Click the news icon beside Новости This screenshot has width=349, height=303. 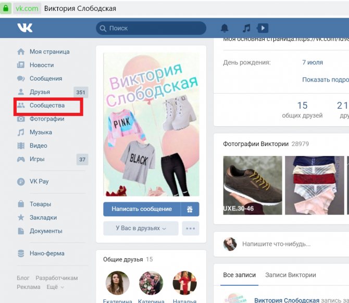click(x=21, y=65)
